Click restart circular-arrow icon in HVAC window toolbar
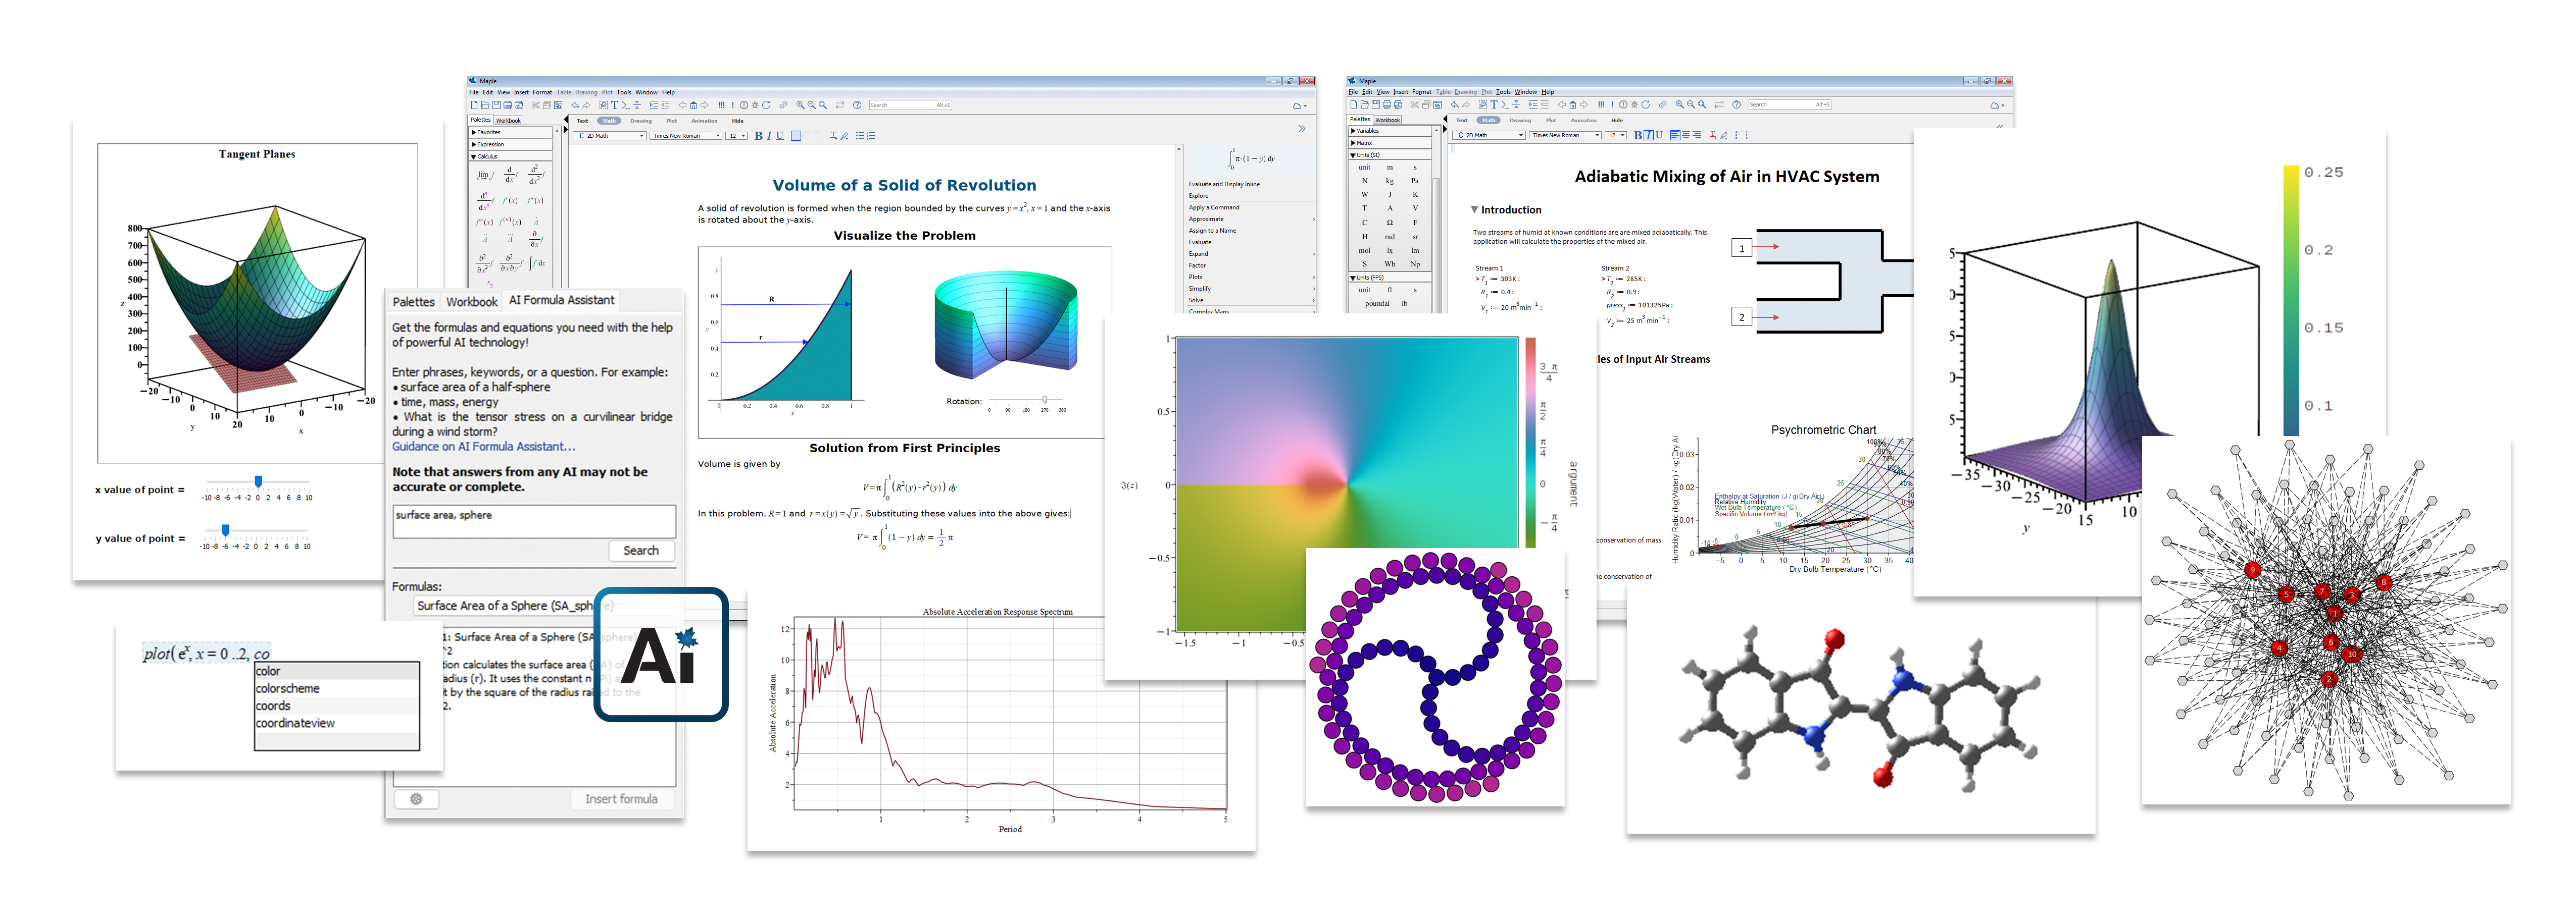The height and width of the screenshot is (924, 2576). [x=1645, y=105]
